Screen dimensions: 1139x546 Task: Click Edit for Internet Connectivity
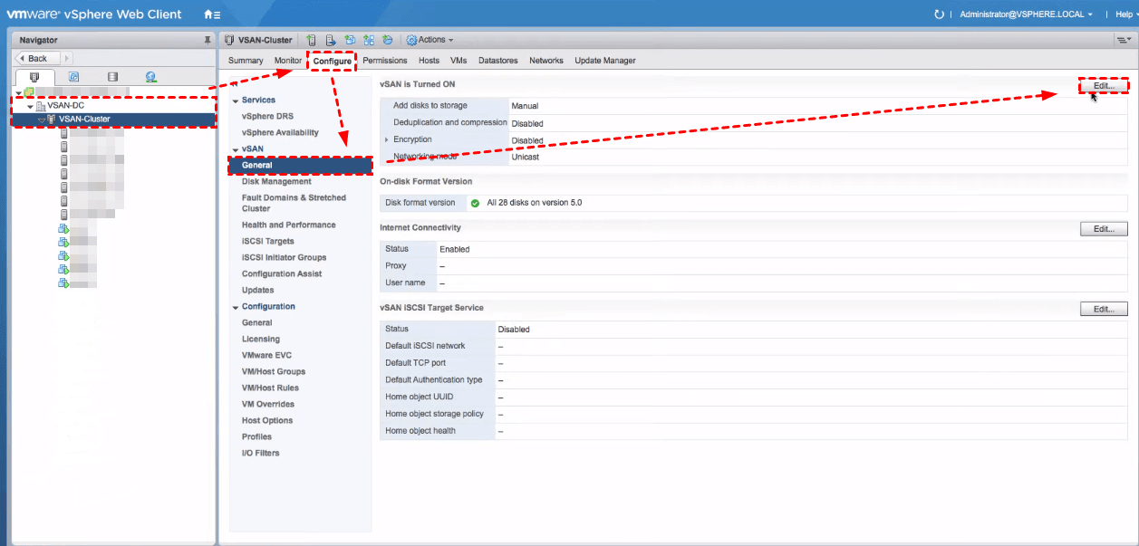(x=1104, y=229)
